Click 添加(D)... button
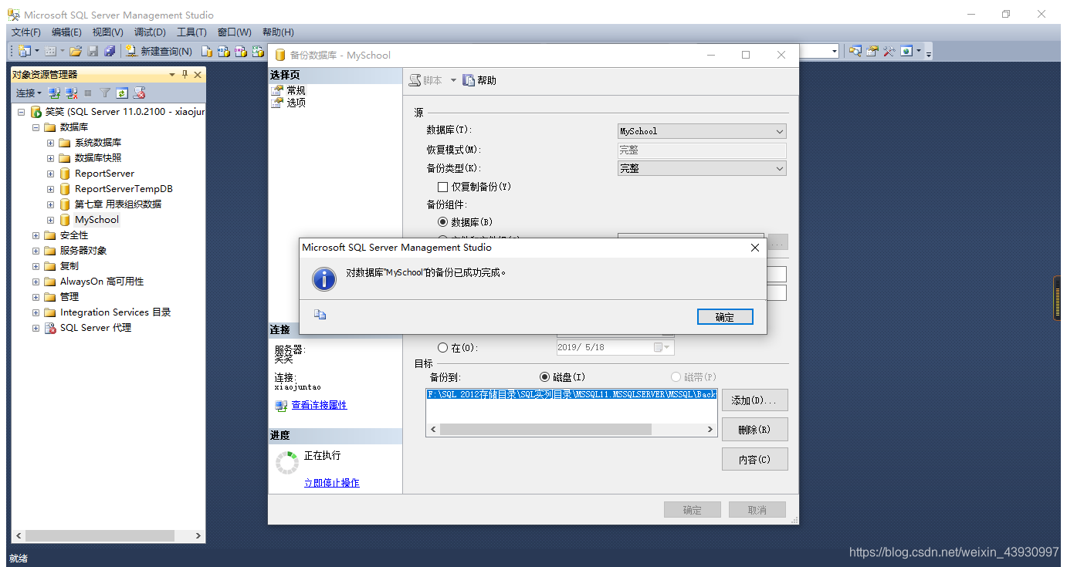This screenshot has height=567, width=1067. [x=755, y=400]
